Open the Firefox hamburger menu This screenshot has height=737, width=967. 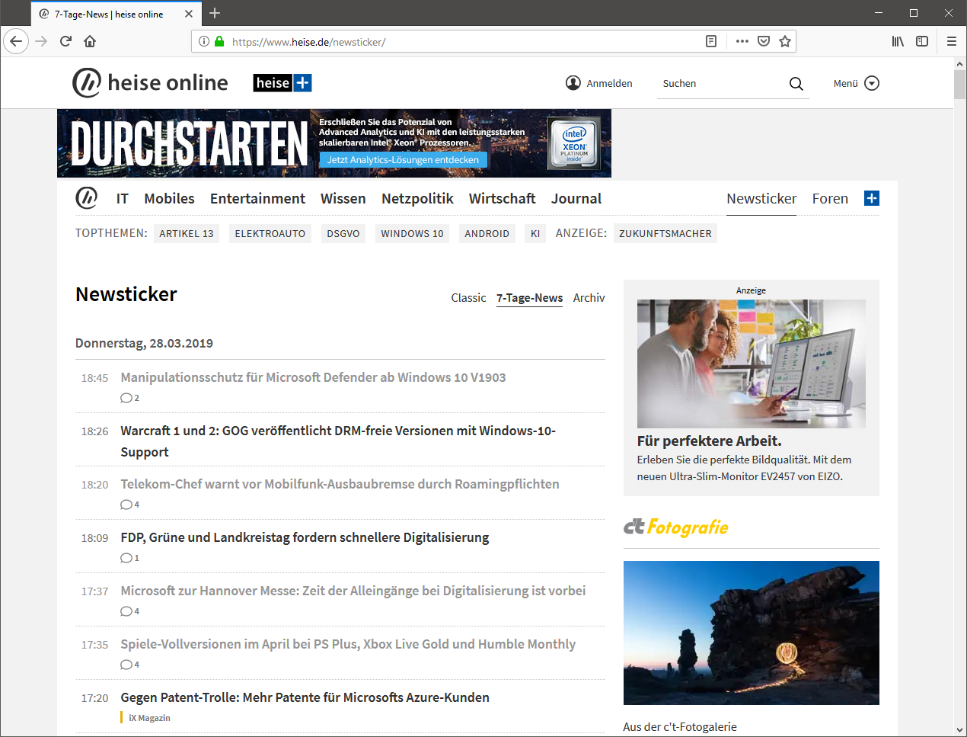pos(952,41)
